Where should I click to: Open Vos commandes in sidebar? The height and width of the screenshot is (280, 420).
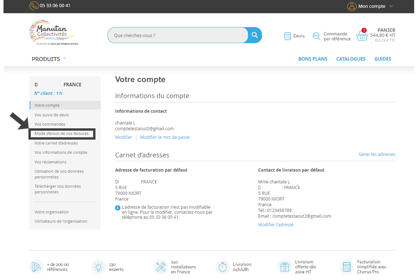[50, 124]
